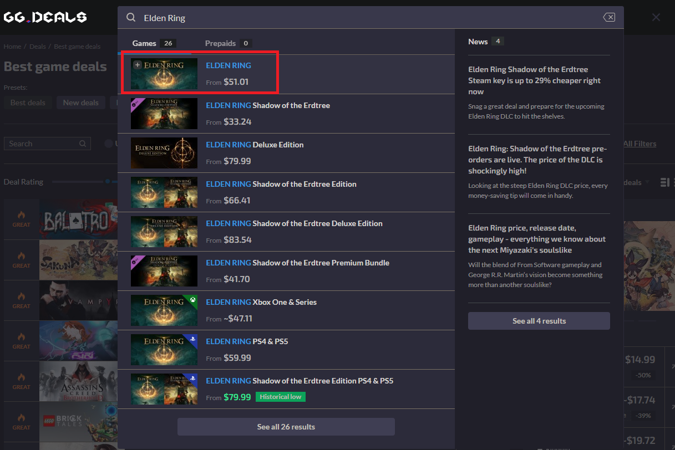Open ELDEN RING Deluxe Edition result
The image size is (675, 450).
tap(286, 153)
